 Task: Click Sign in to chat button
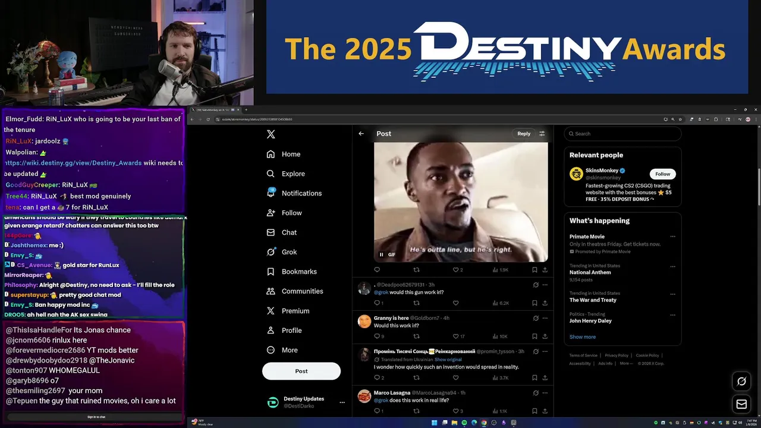[x=96, y=417]
